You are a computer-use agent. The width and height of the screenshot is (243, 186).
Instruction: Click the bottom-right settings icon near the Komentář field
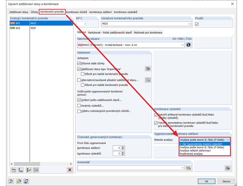click(x=228, y=168)
